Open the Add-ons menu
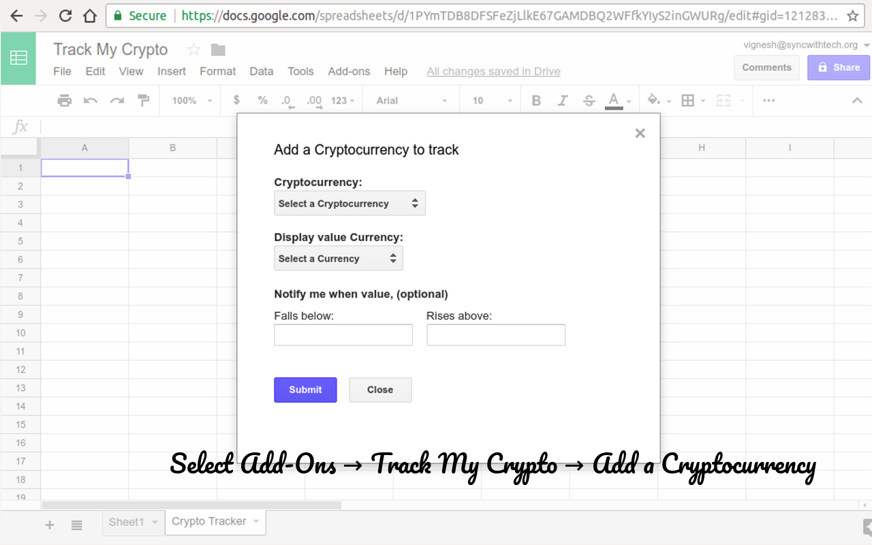 tap(349, 71)
